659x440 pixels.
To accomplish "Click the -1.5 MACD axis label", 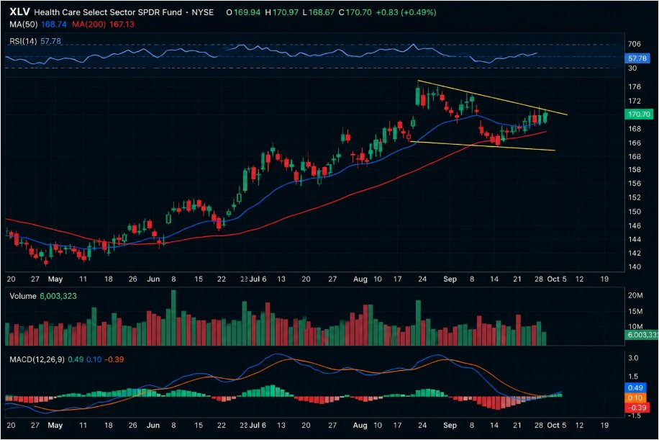I will [633, 416].
